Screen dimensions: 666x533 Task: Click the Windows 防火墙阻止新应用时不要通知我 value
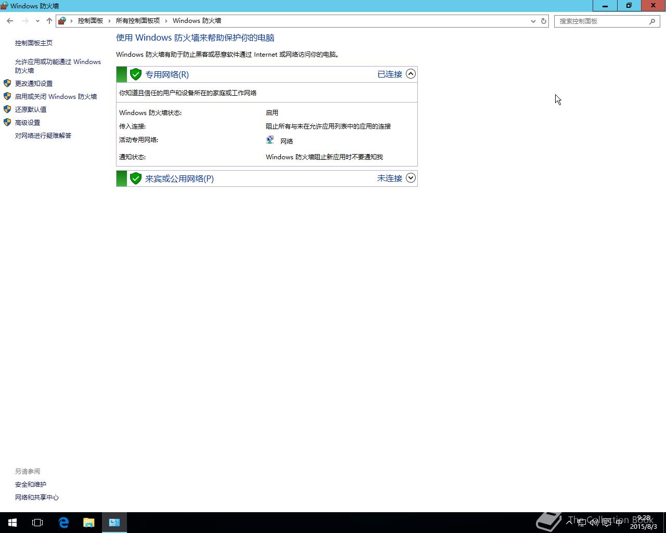coord(324,157)
